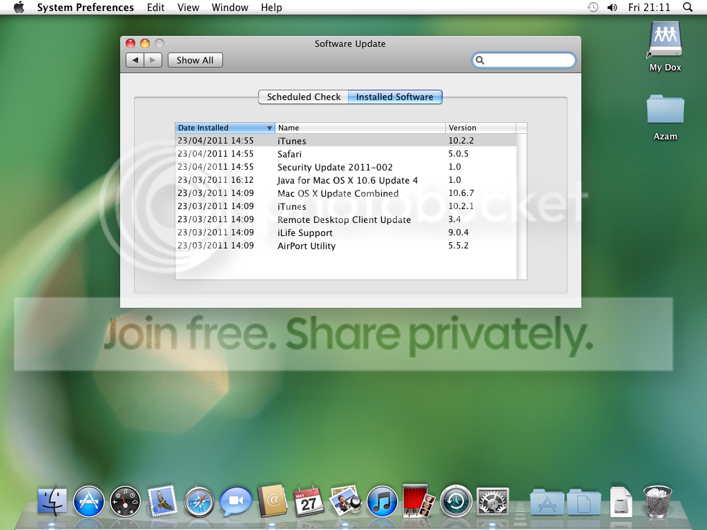
Task: Click System Preferences gear in dock
Action: click(492, 501)
